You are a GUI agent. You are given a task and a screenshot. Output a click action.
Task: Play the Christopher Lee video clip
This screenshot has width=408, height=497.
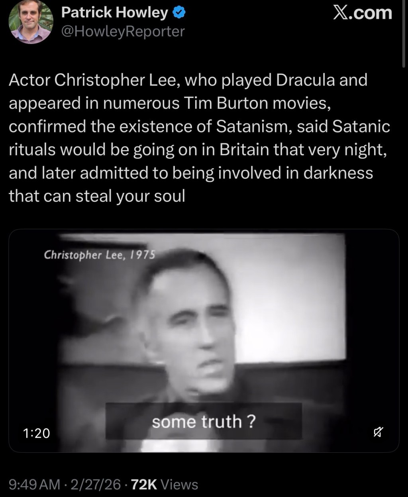(x=204, y=341)
